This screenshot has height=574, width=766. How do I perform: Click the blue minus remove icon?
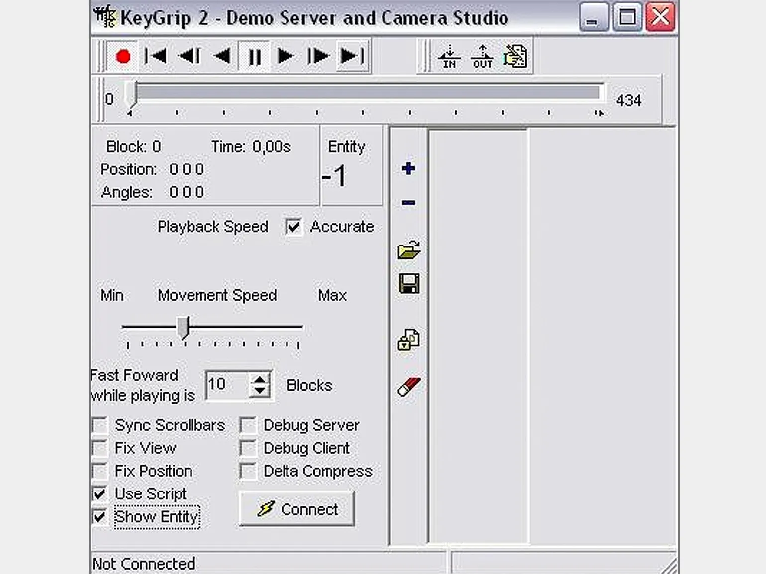[x=408, y=202]
